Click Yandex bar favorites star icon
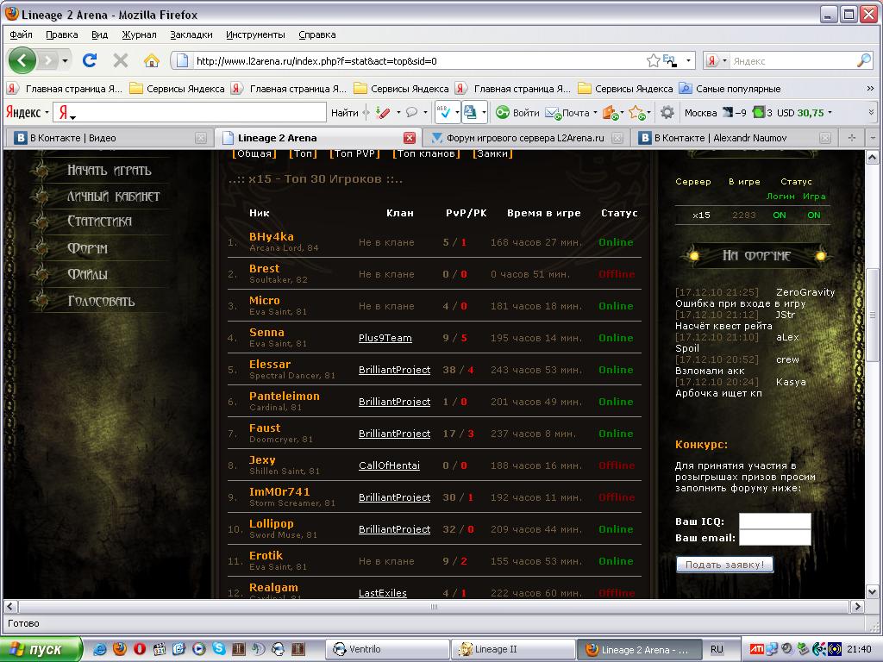The height and width of the screenshot is (662, 883). point(636,113)
